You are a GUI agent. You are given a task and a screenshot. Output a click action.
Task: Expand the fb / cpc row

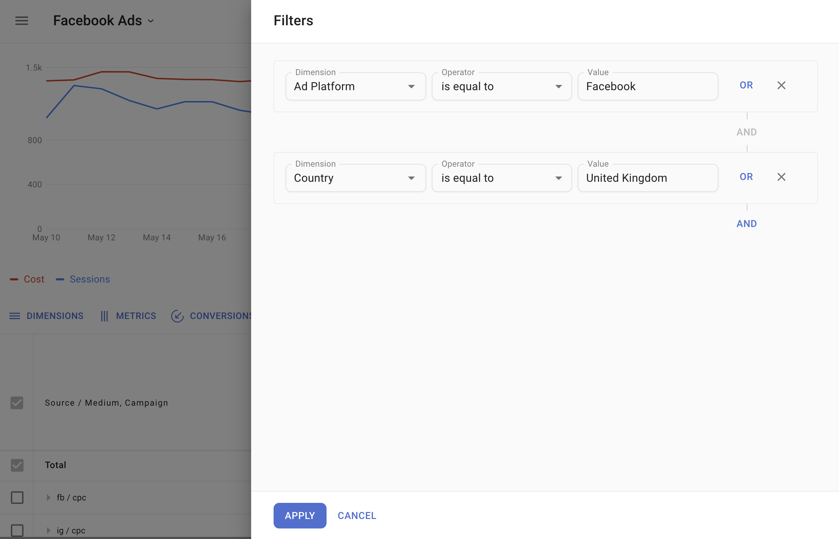[x=49, y=497]
